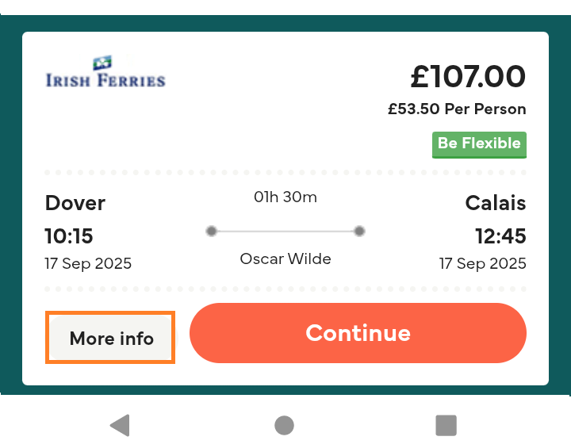
Task: Click the Irish Ferries logo
Action: pyautogui.click(x=105, y=71)
